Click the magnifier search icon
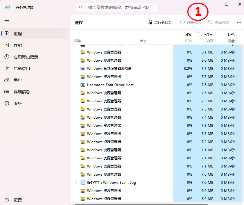This screenshot has height=205, width=244. 81,7
